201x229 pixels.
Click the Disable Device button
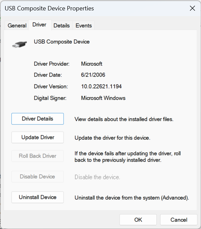38,177
